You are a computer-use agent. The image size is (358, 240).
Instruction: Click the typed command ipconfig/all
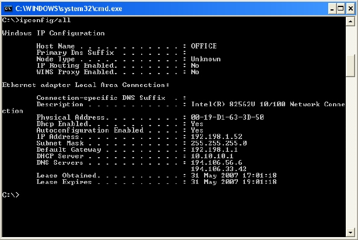(x=45, y=20)
